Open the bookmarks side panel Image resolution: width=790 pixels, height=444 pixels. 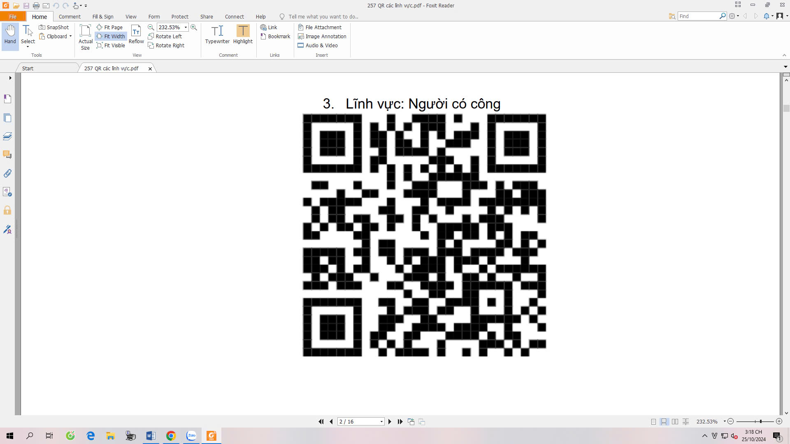click(x=7, y=99)
